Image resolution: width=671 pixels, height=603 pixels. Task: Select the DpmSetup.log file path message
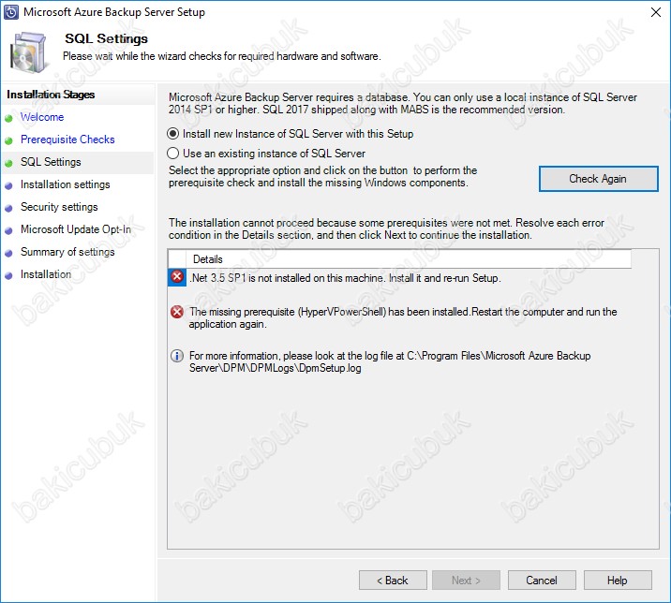tap(390, 361)
